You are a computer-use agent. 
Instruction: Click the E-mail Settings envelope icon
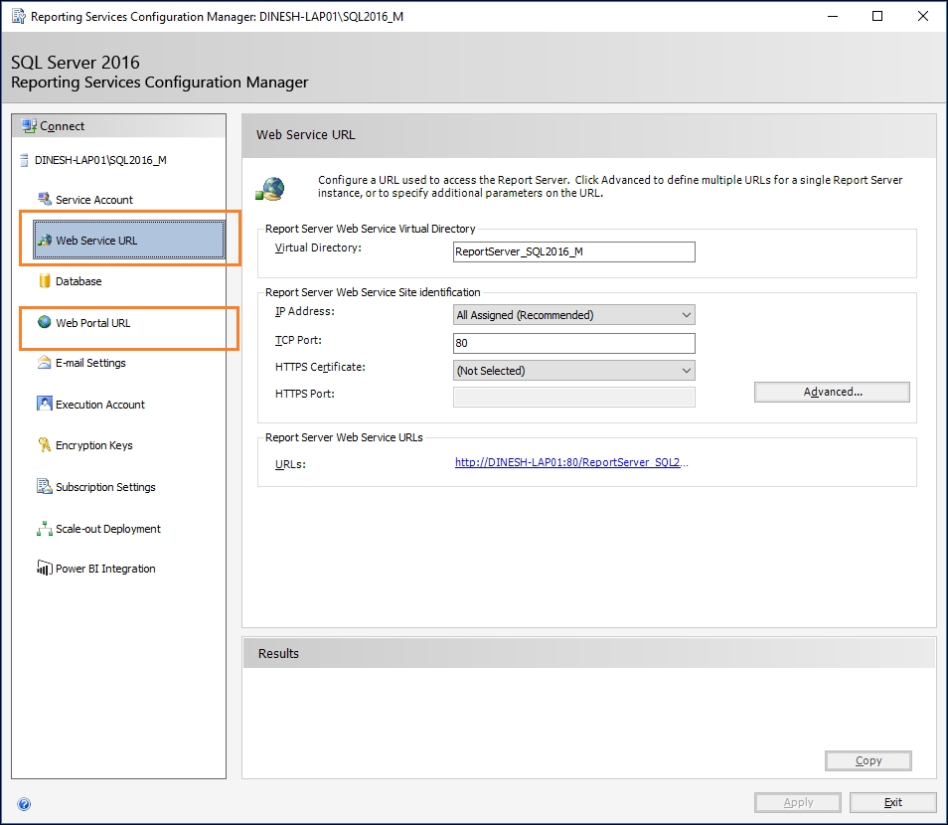click(x=44, y=362)
